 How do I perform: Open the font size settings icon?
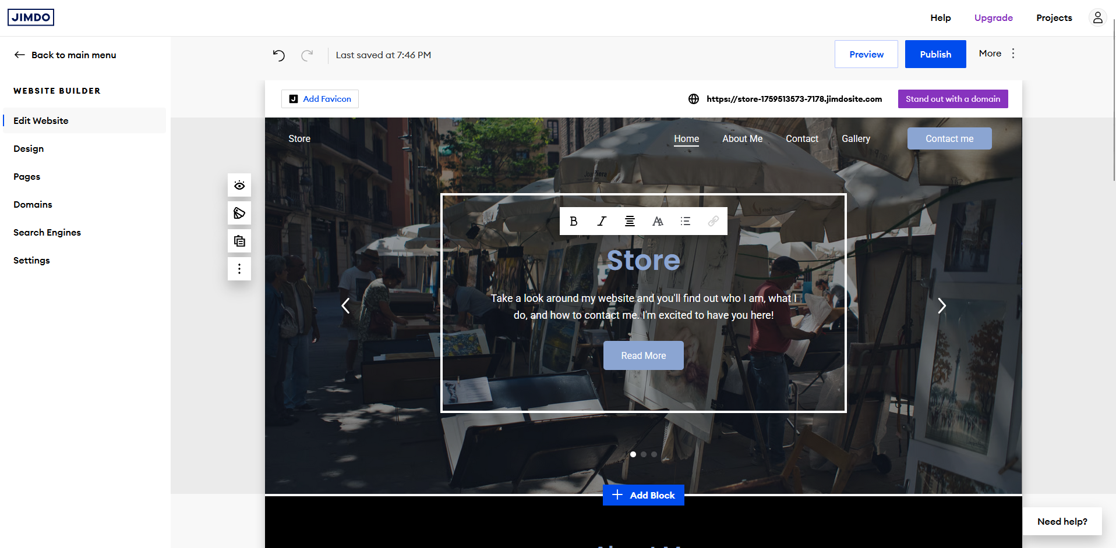click(658, 221)
